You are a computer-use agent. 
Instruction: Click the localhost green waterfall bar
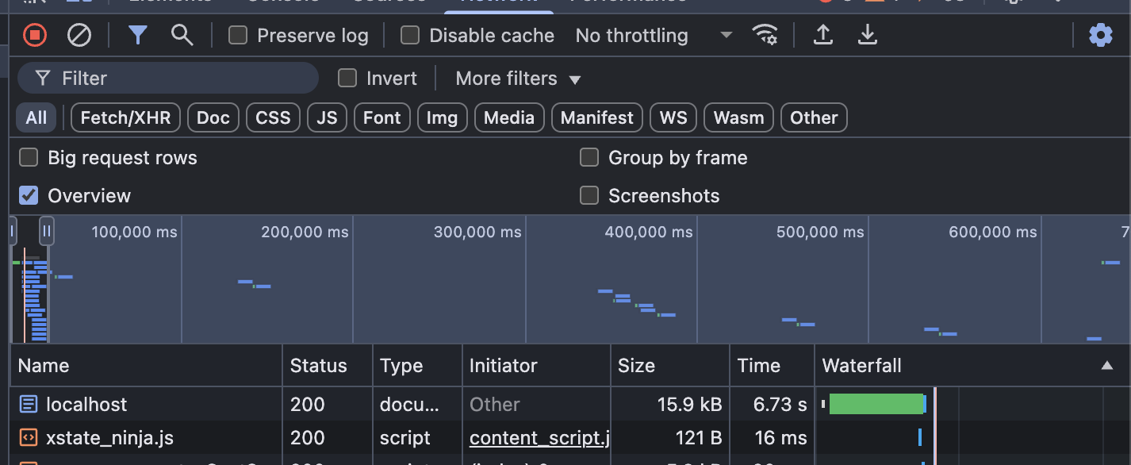click(876, 404)
